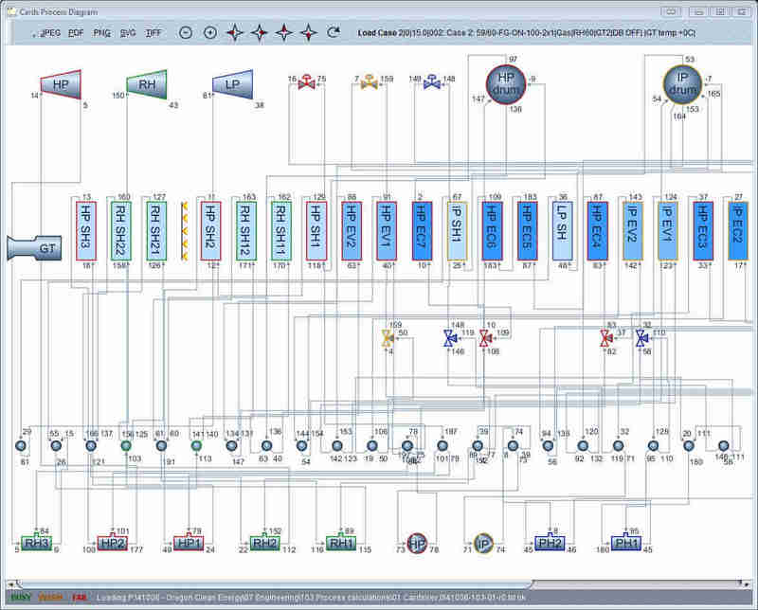This screenshot has width=758, height=610.
Task: Select the HP SH1 heat exchanger
Action: tap(316, 231)
